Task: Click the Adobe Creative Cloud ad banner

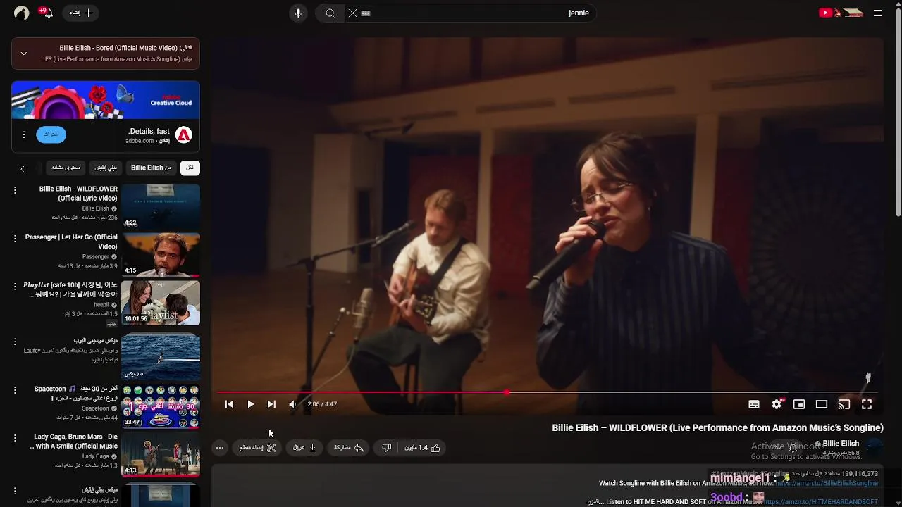Action: point(106,100)
